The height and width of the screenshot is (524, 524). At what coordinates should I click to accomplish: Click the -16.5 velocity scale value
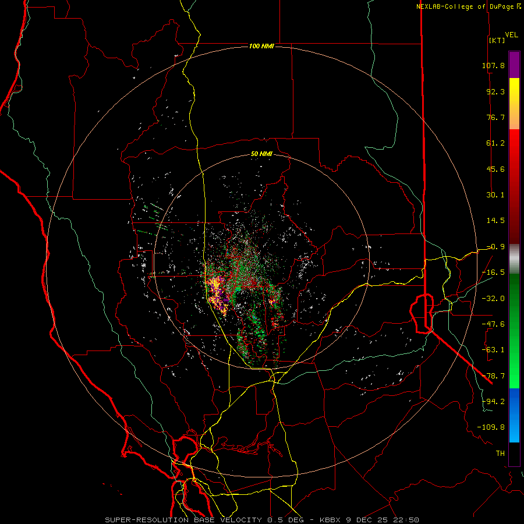click(x=493, y=272)
